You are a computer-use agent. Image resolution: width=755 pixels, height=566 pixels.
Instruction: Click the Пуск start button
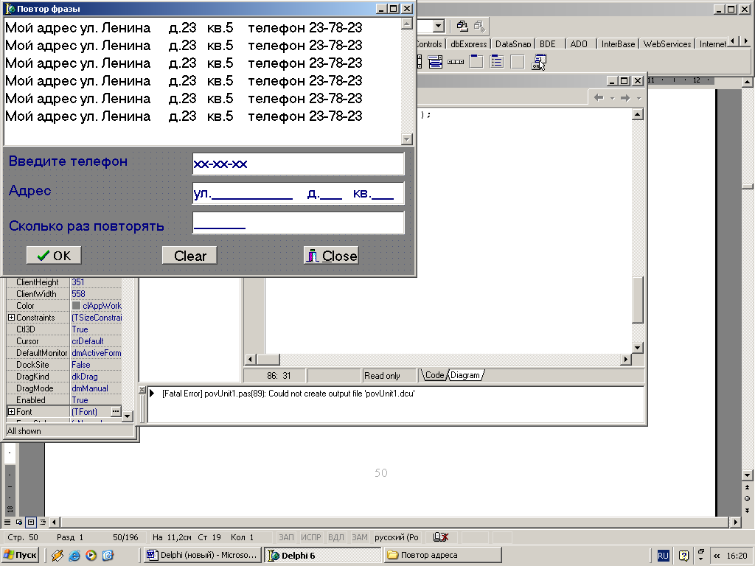pyautogui.click(x=20, y=555)
